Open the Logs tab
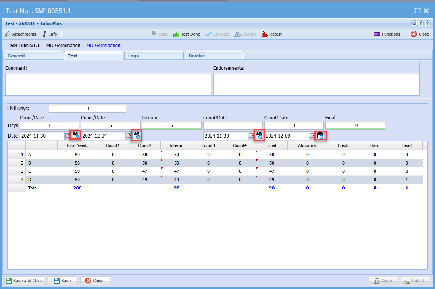Viewport: 435px width, 289px height. (154, 56)
